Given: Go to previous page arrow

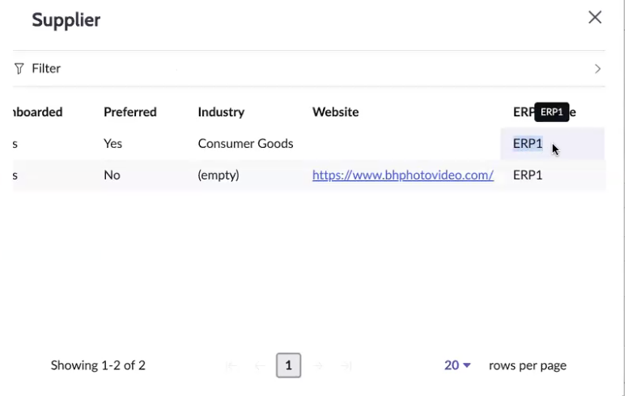Looking at the screenshot, I should coord(260,365).
